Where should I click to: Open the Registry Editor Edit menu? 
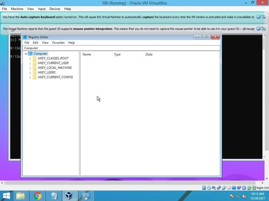(35, 43)
